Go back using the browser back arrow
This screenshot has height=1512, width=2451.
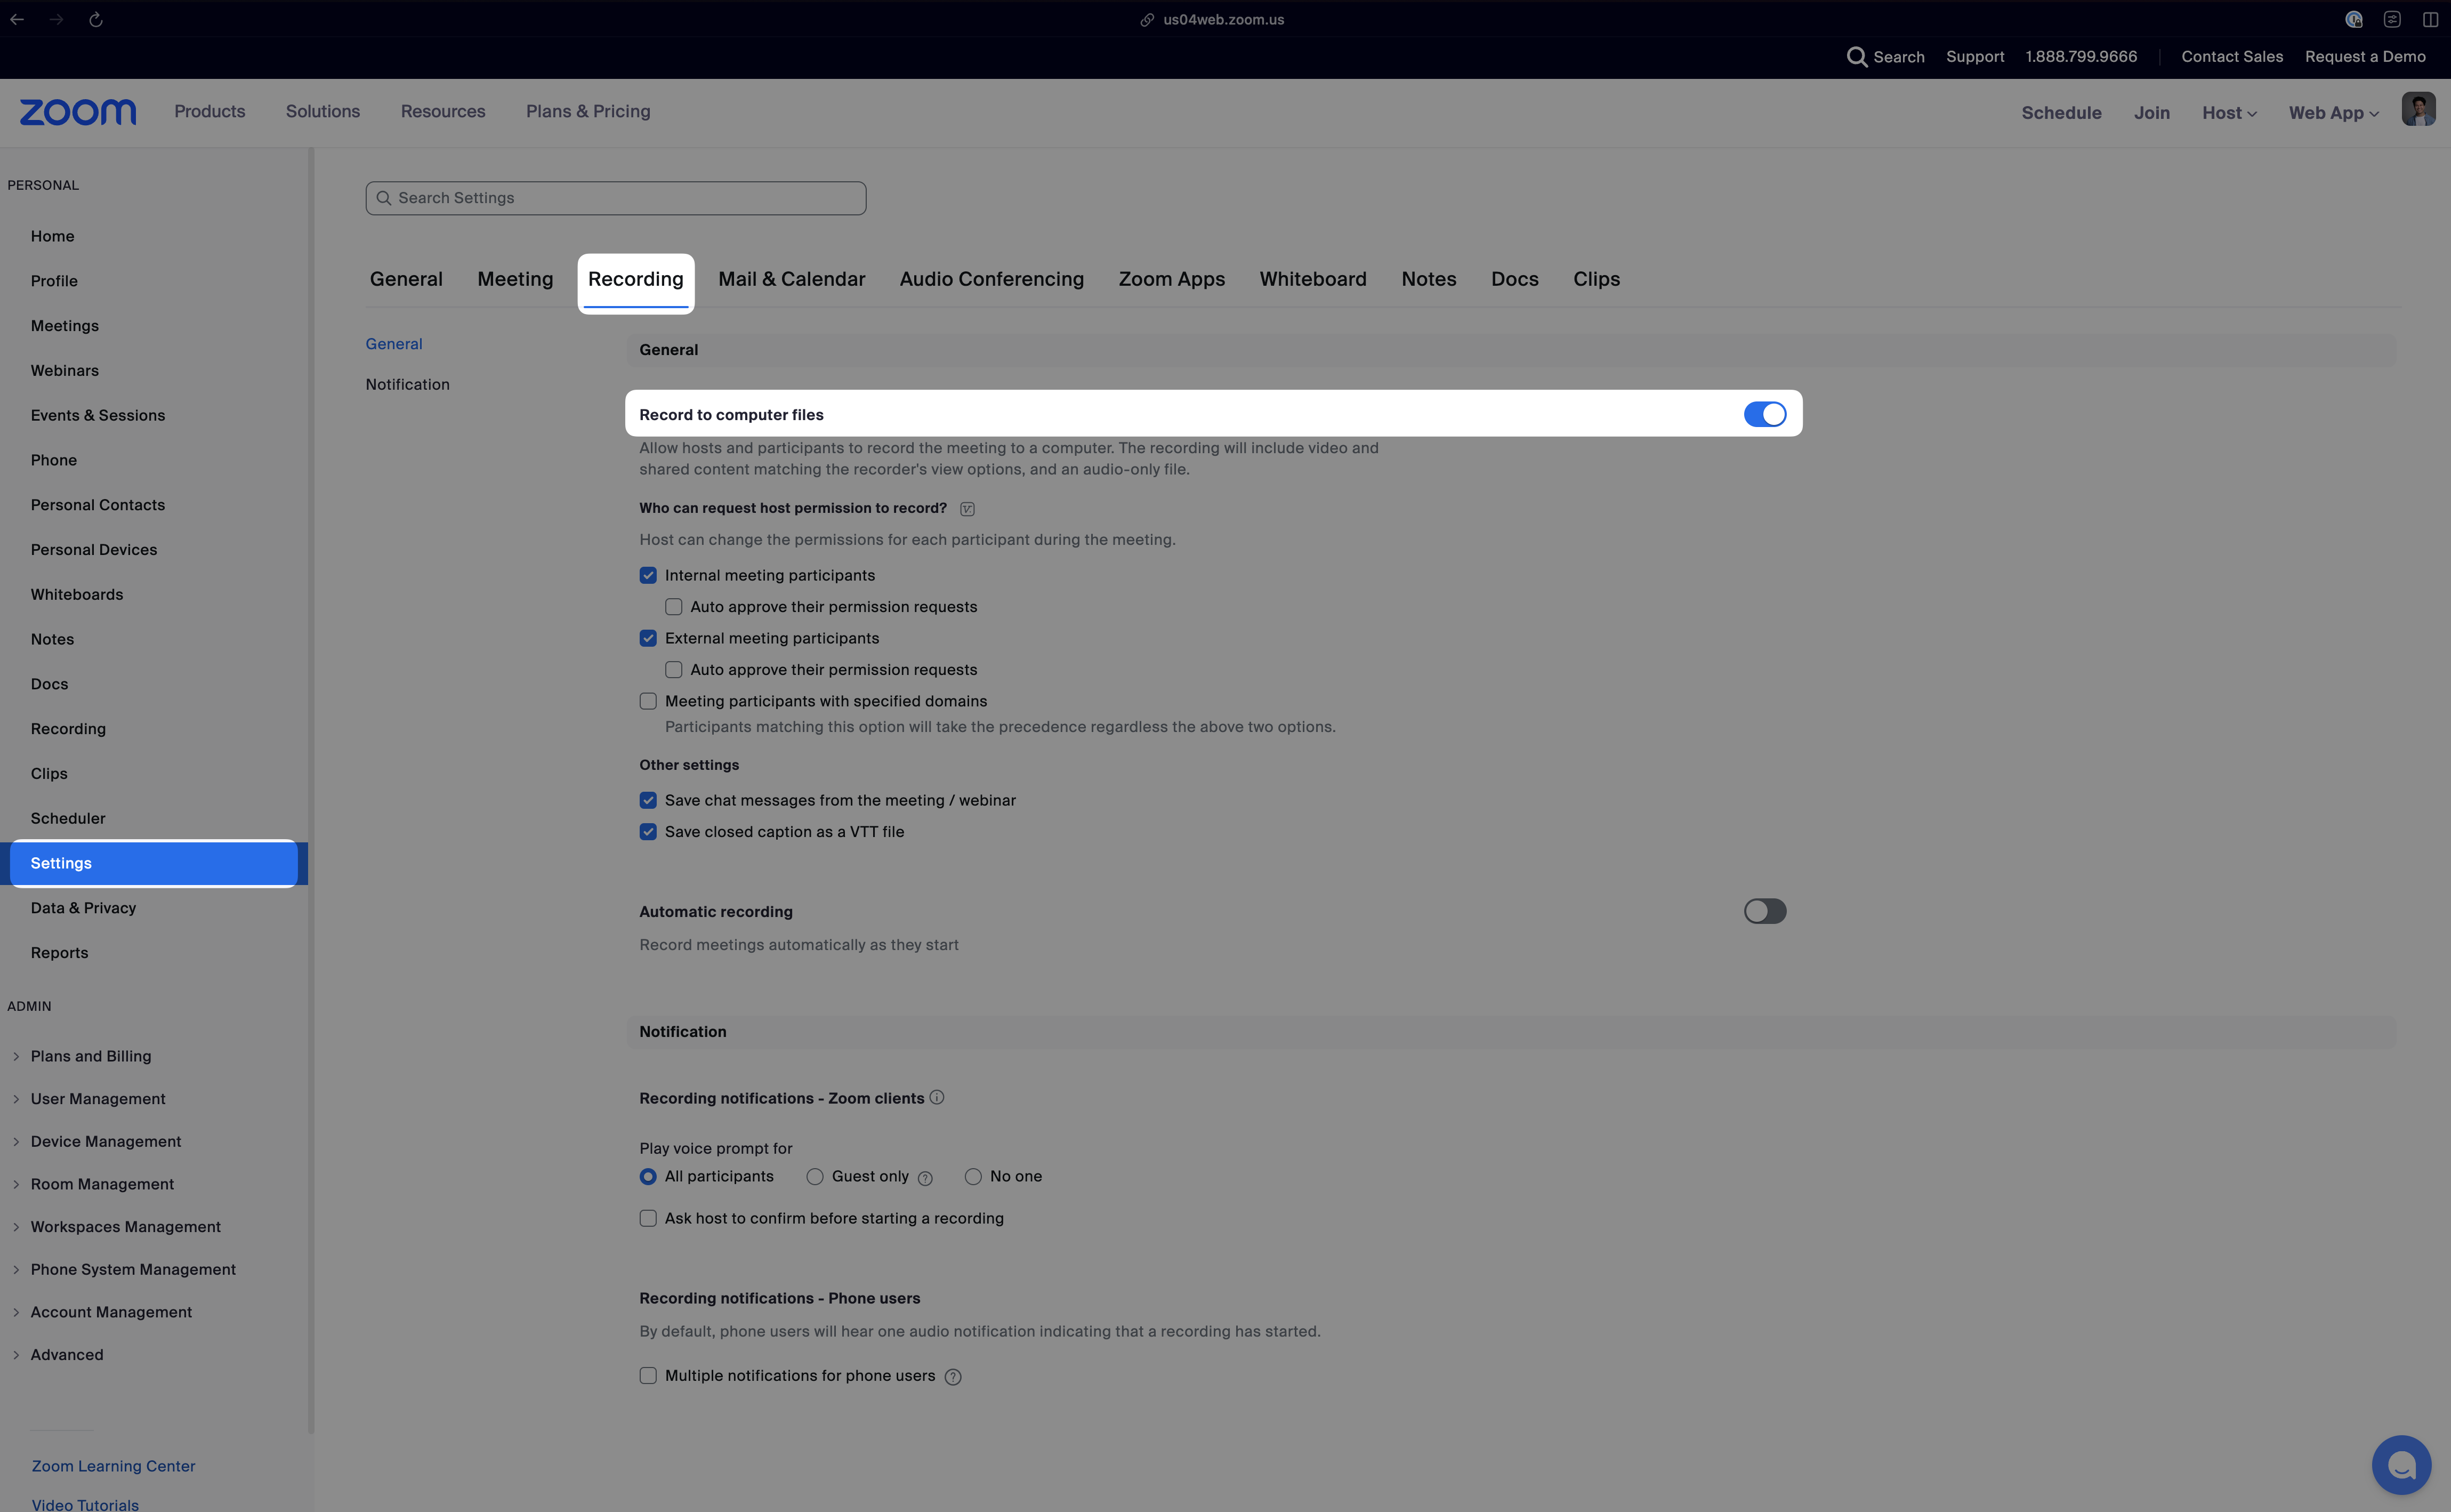[17, 20]
